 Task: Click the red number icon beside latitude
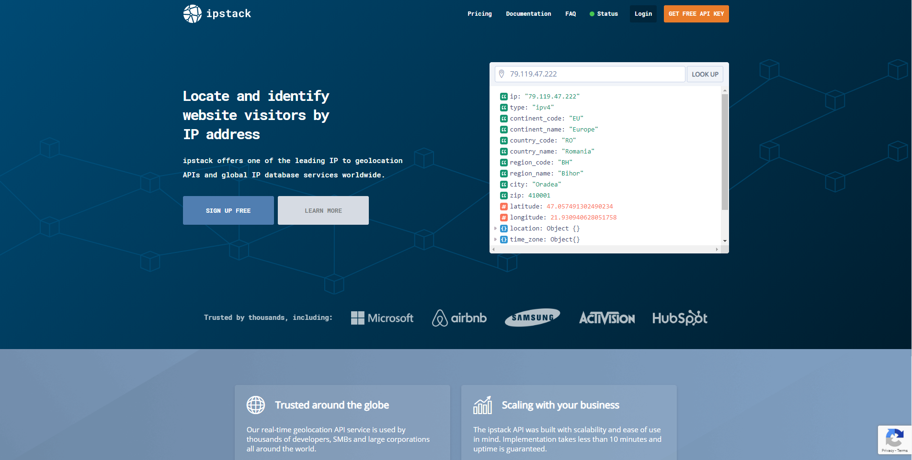pyautogui.click(x=503, y=207)
